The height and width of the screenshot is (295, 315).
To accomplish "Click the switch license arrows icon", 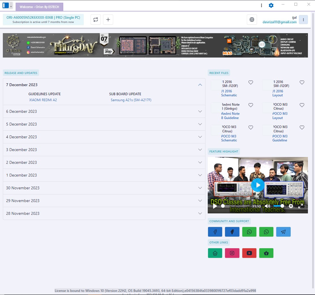I will coord(96,20).
